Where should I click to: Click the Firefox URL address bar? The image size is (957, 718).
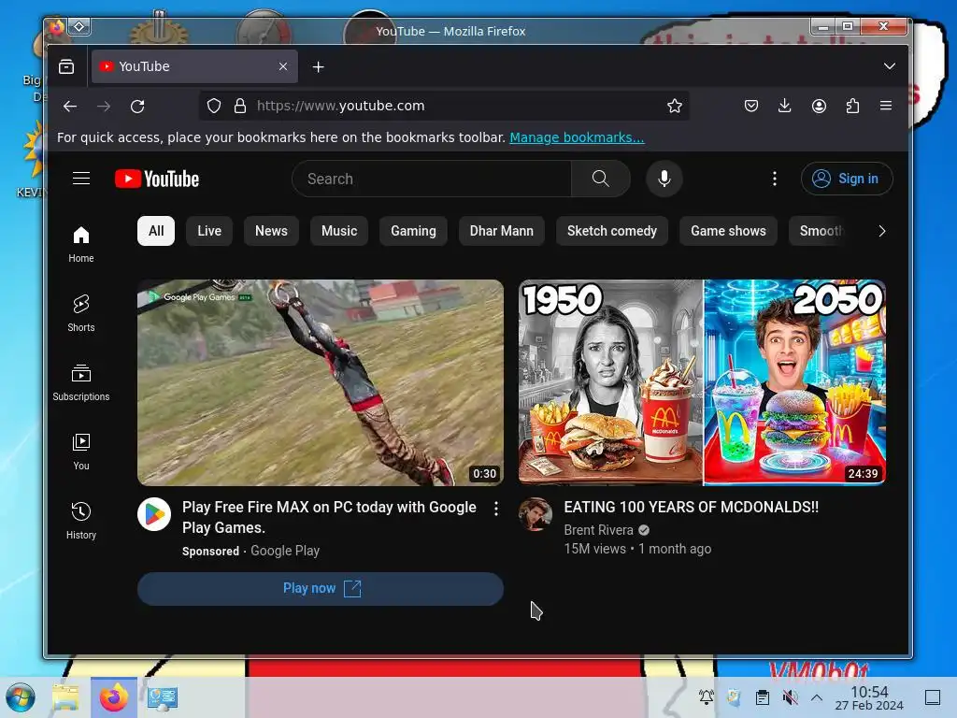point(444,107)
